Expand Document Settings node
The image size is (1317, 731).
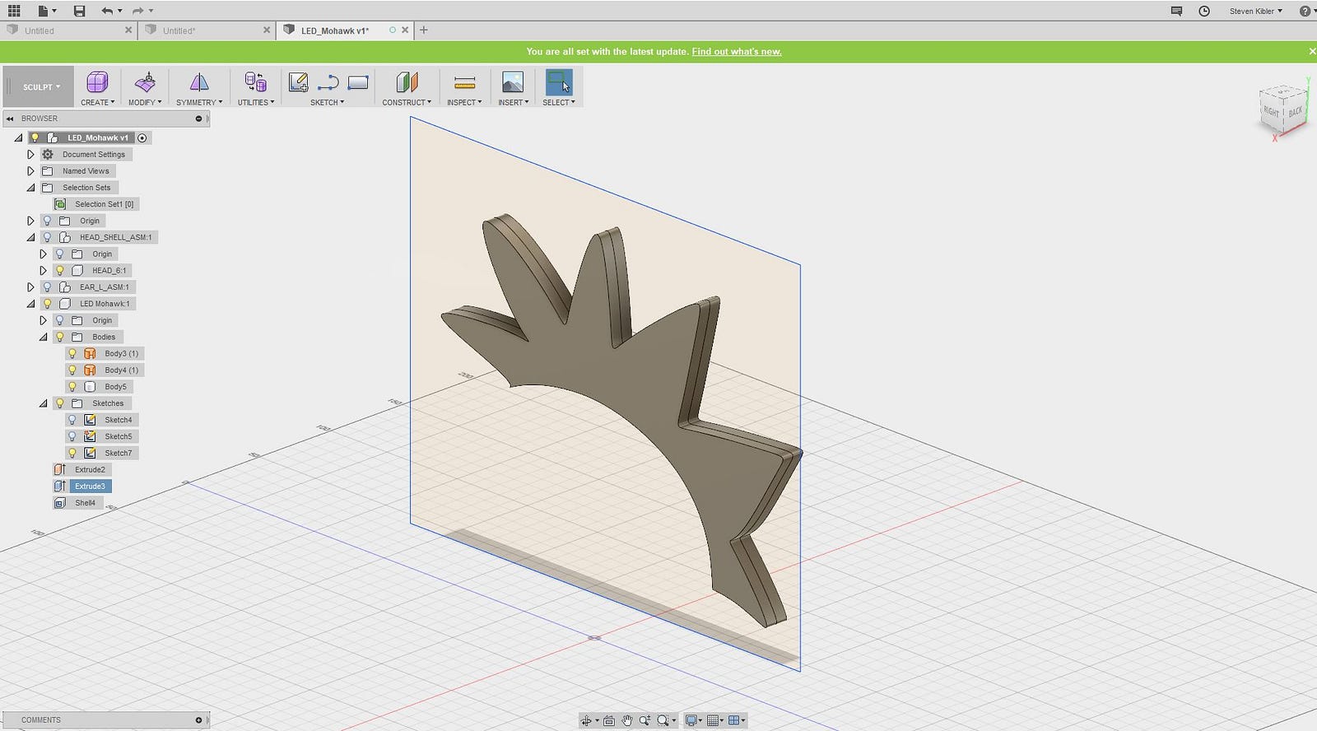[x=30, y=154]
